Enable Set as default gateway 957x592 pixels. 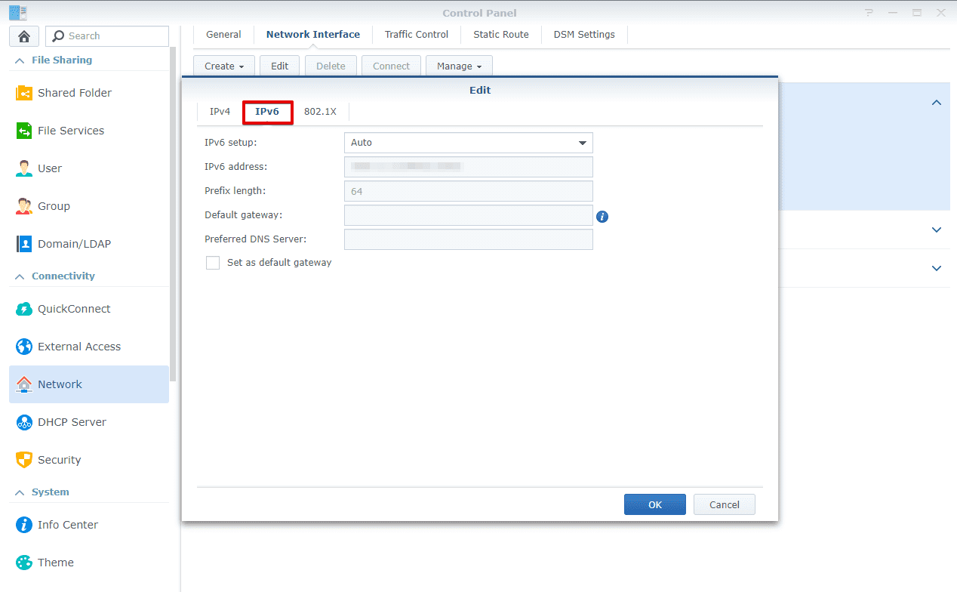212,262
